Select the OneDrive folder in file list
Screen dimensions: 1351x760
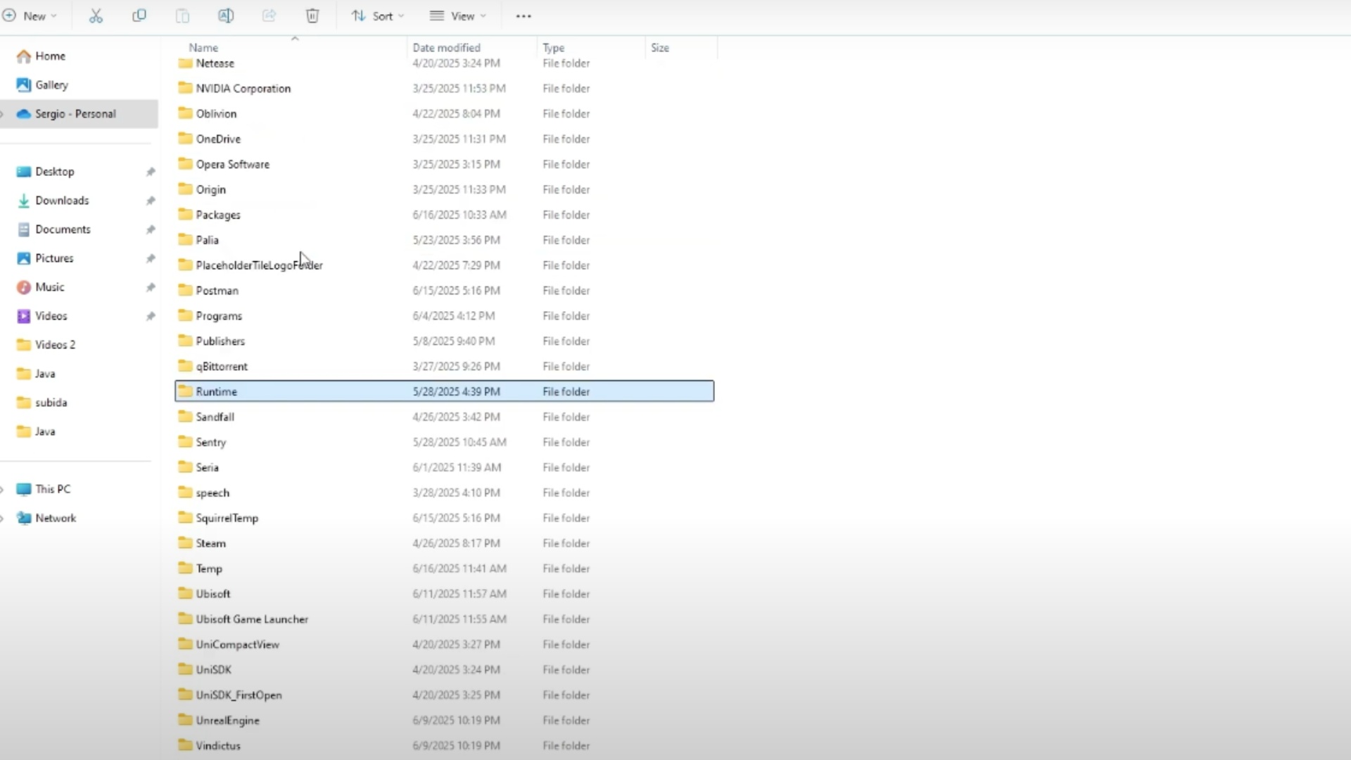(444, 139)
